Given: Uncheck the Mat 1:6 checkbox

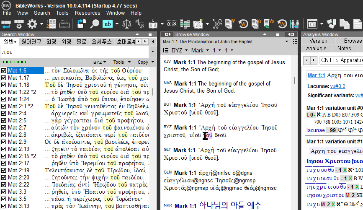Looking at the screenshot, I should coord(3,70).
